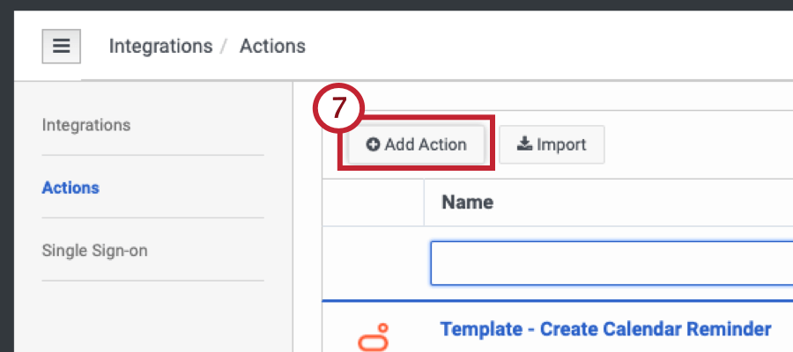793x352 pixels.
Task: Click Actions in the breadcrumb
Action: point(272,46)
